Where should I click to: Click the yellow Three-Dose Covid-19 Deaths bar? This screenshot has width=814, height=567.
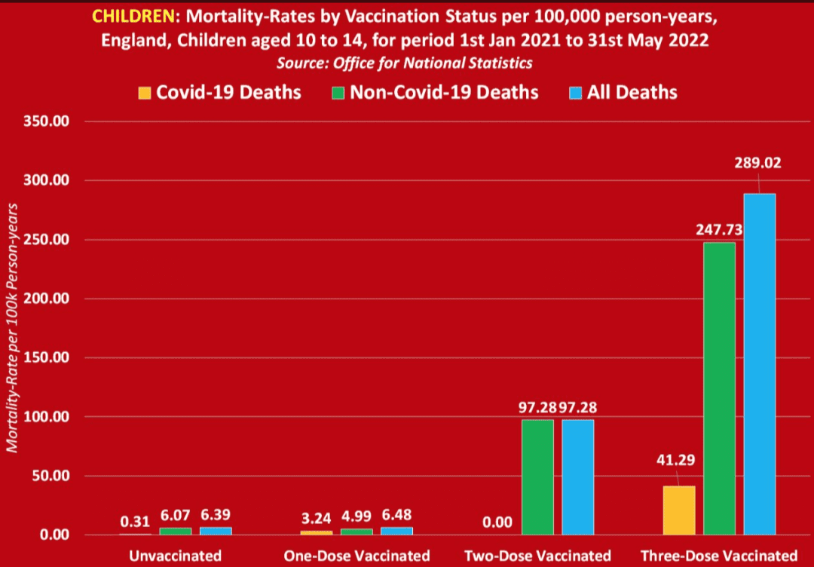click(x=679, y=510)
